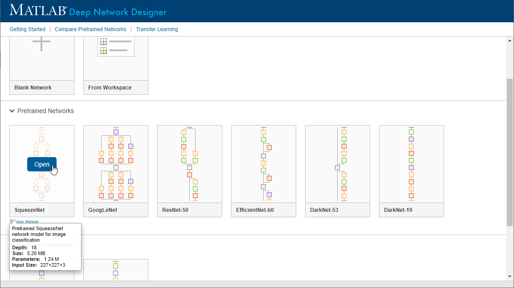Go to Transfer Learning documentation

[157, 29]
